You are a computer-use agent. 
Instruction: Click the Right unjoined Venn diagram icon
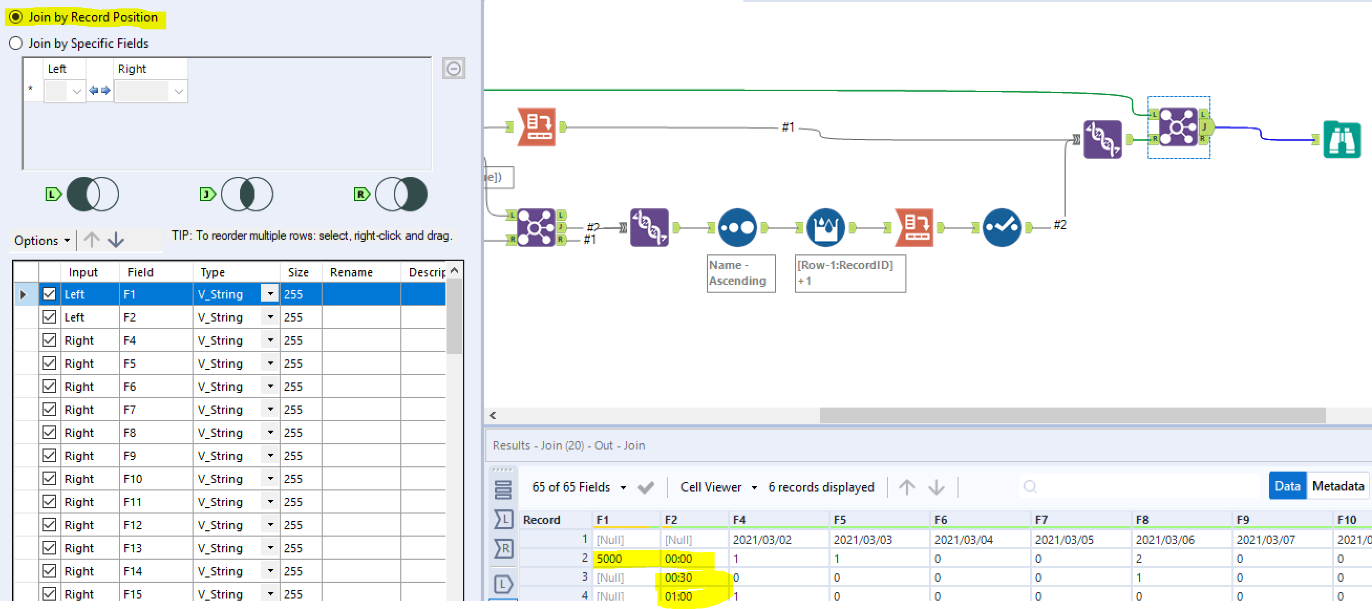[x=401, y=194]
